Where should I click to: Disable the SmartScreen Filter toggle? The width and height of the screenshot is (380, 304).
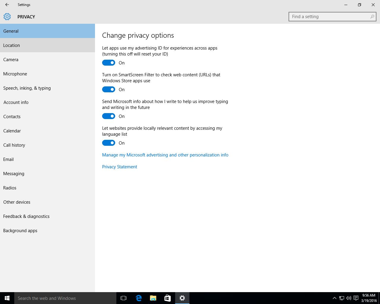tap(109, 89)
